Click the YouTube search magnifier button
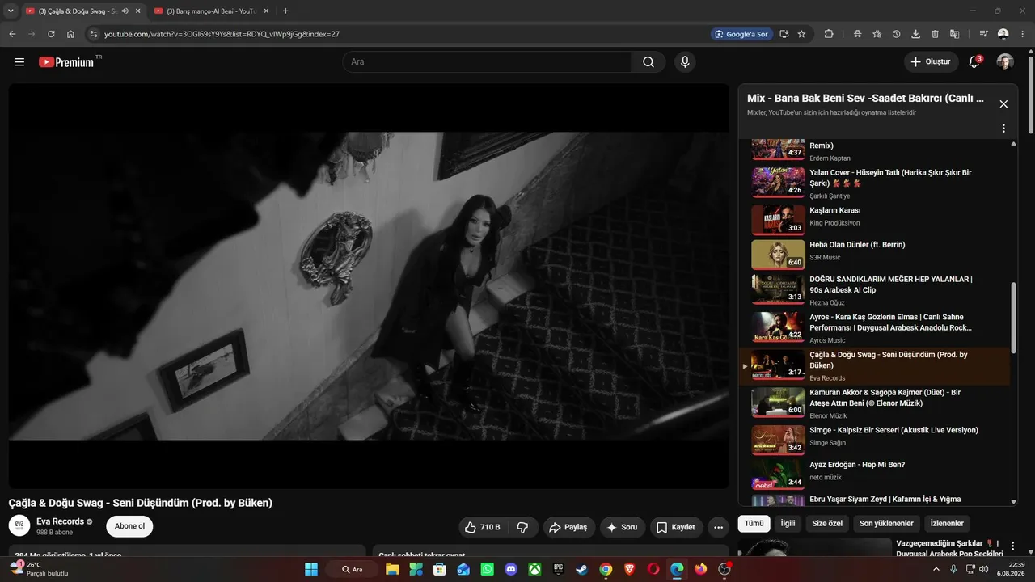The width and height of the screenshot is (1035, 582). click(648, 62)
